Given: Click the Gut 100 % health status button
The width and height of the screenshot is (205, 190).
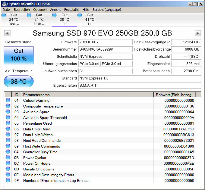Looking at the screenshot, I should [x=19, y=55].
